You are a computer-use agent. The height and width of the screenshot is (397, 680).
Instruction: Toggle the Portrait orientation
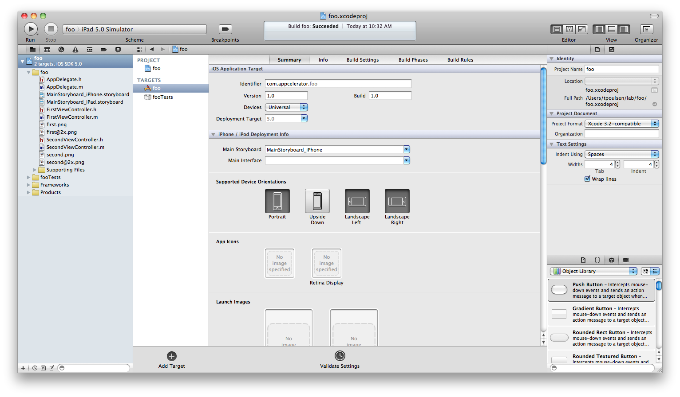tap(277, 201)
